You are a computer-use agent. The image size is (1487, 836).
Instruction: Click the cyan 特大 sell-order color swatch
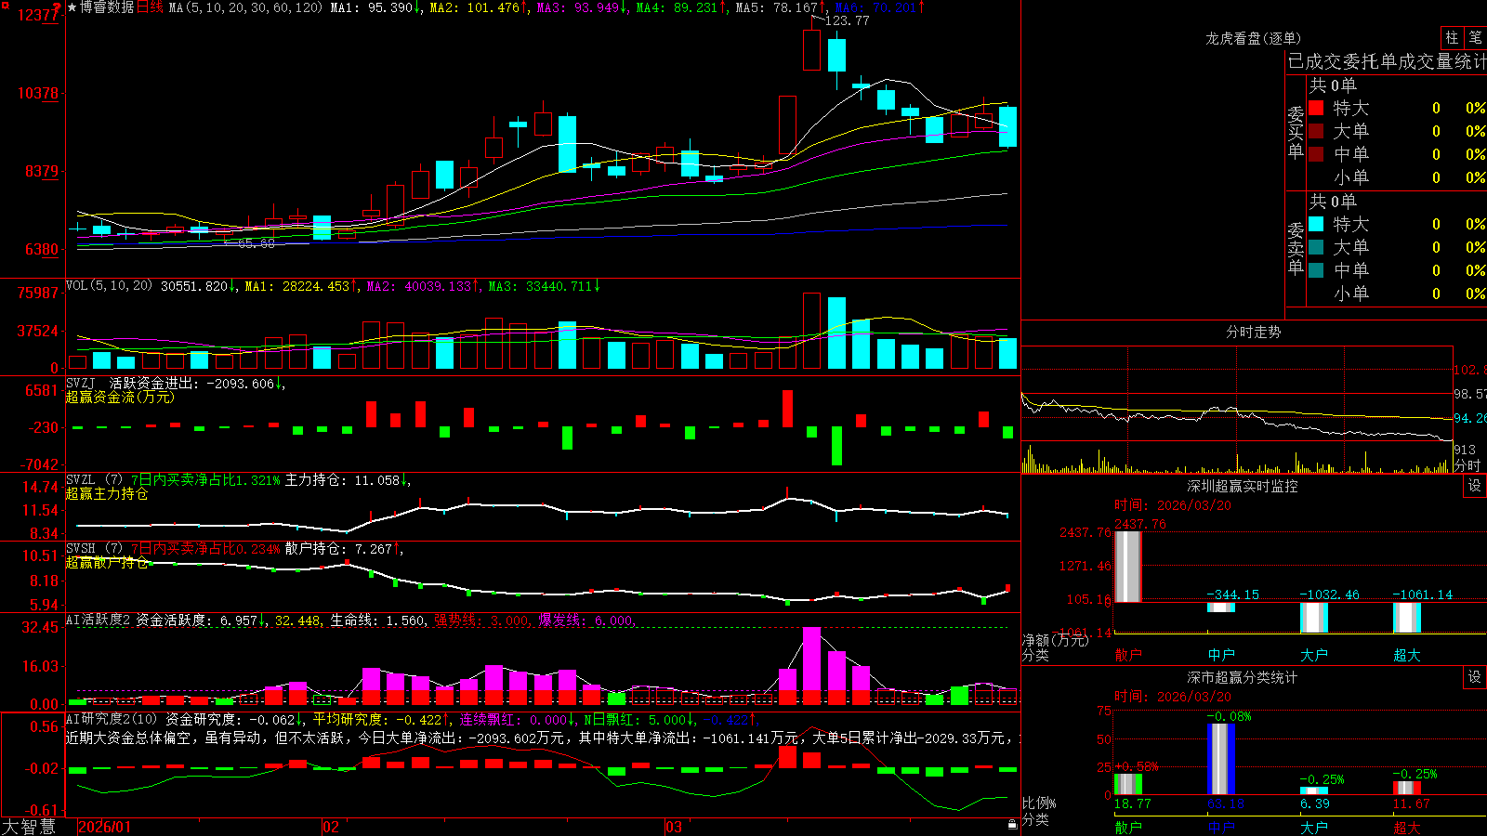tap(1316, 224)
